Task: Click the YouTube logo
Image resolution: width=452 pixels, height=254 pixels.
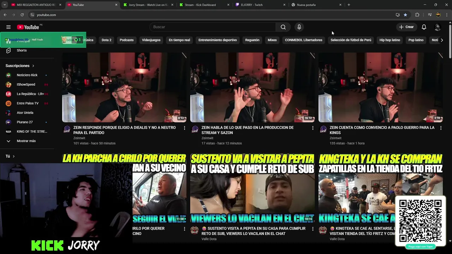Action: [28, 27]
